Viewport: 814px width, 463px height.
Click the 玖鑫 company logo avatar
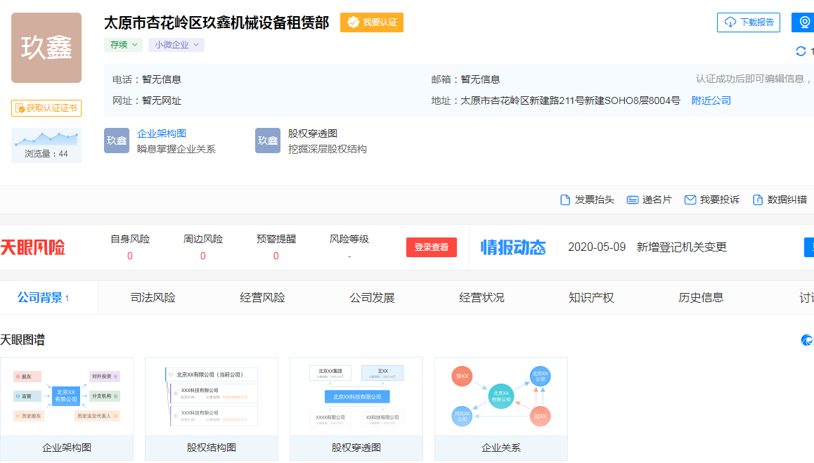[x=46, y=48]
